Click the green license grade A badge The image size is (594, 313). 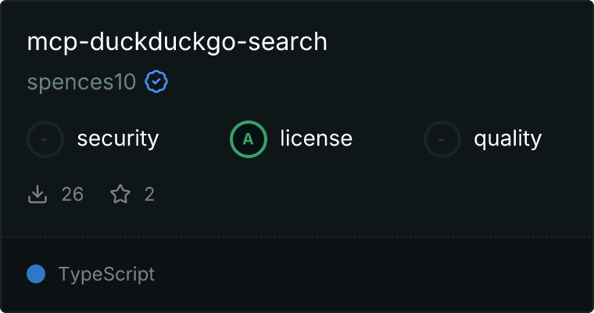point(249,139)
